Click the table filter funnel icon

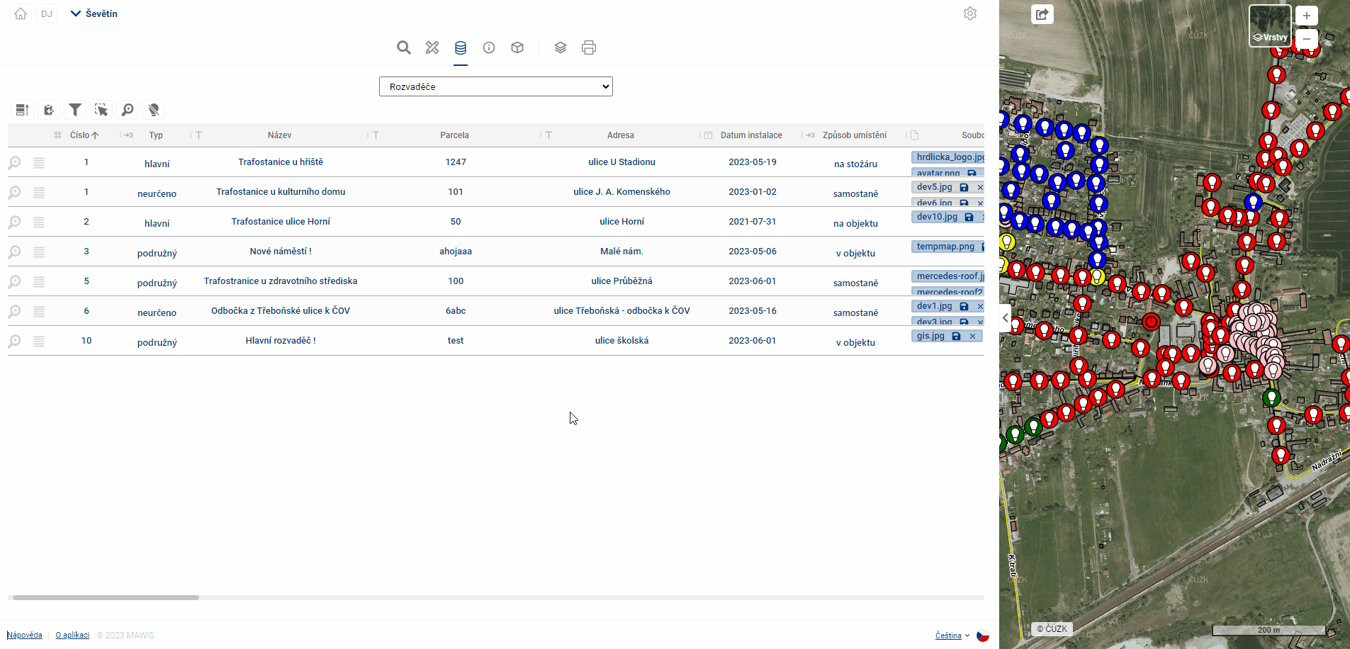(75, 110)
